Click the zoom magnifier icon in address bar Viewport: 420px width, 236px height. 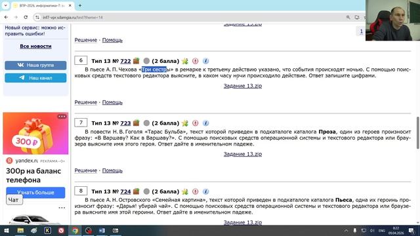coord(348,18)
